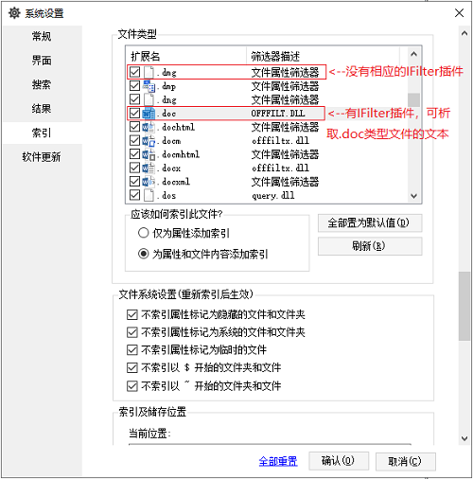The height and width of the screenshot is (479, 473).
Task: Click the .dos blank file icon
Action: (x=149, y=195)
